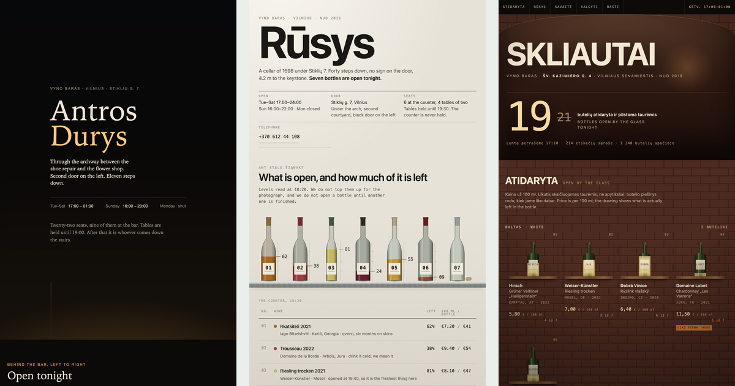Click the 'Monday shut' hours entry
This screenshot has height=386, width=735.
pos(173,206)
